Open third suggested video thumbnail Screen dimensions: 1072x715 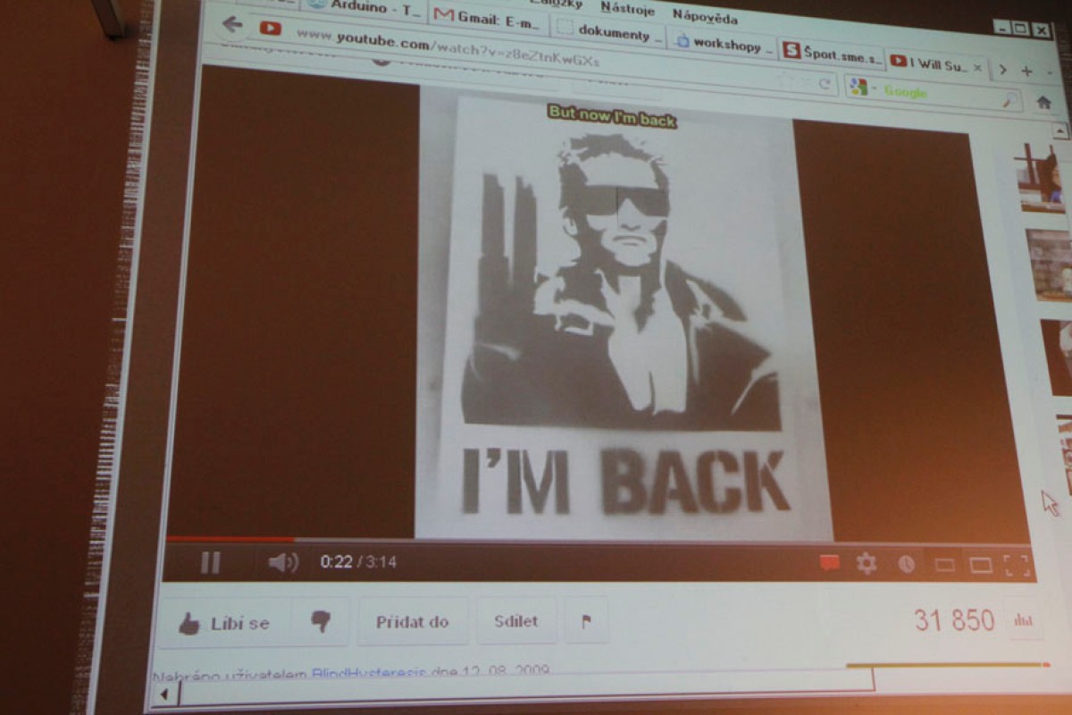(1057, 357)
